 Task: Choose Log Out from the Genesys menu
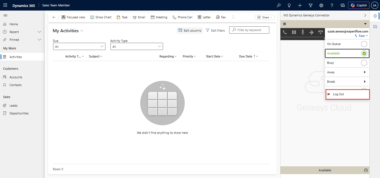point(347,94)
